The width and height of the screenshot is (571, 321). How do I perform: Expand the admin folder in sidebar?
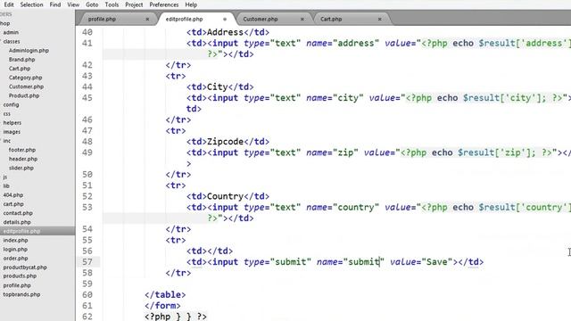click(x=11, y=32)
